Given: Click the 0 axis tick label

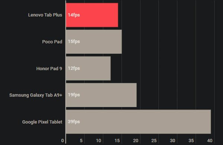Looking at the screenshot, I should pos(62,141).
